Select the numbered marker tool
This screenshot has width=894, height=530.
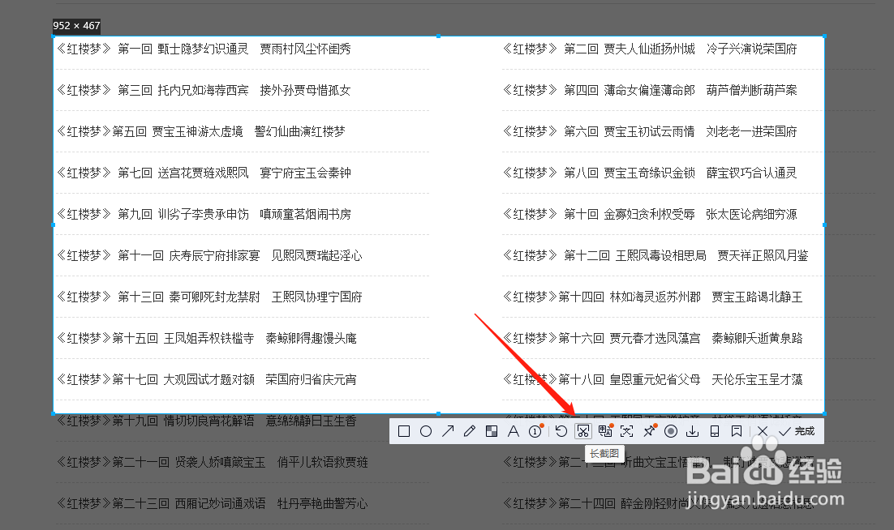(x=535, y=431)
